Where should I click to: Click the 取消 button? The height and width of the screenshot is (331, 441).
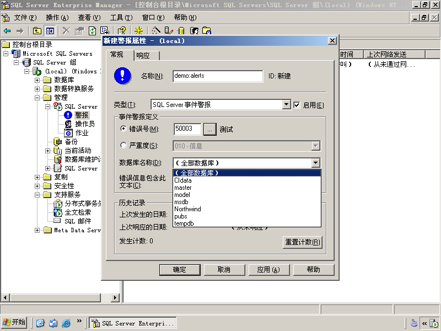click(x=224, y=270)
